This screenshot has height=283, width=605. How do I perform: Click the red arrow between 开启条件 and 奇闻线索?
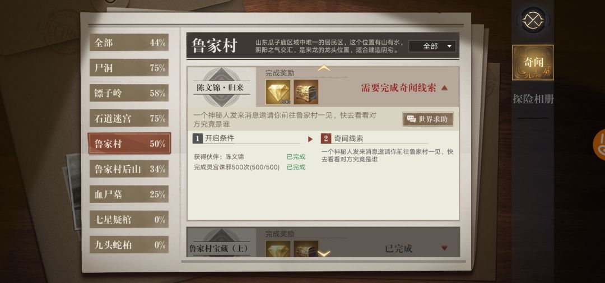(x=310, y=140)
